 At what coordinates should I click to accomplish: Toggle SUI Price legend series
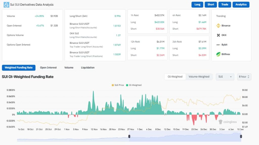coord(118,85)
